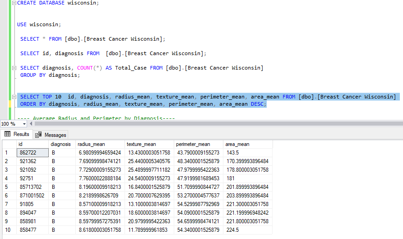
Task: Click radius_mean value 8.2189998626709
Action: point(100,196)
